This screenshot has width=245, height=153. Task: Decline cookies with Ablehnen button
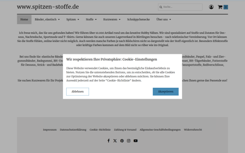[78, 91]
